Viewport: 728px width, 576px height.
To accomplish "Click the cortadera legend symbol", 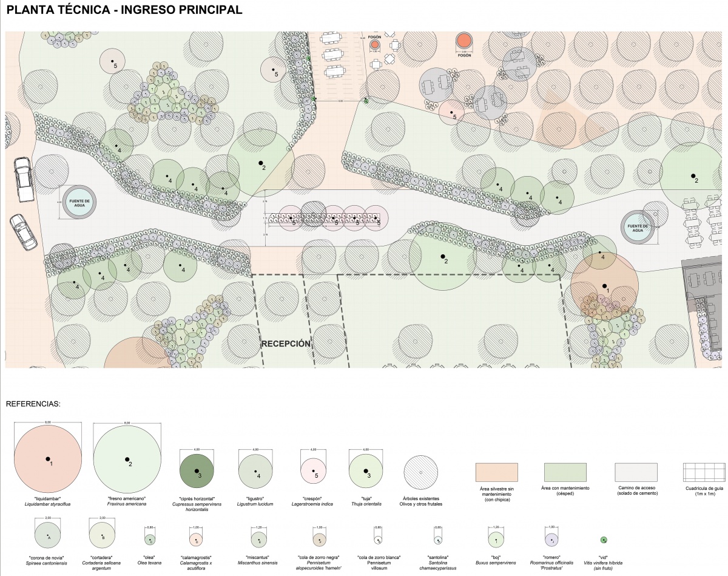I will point(102,537).
